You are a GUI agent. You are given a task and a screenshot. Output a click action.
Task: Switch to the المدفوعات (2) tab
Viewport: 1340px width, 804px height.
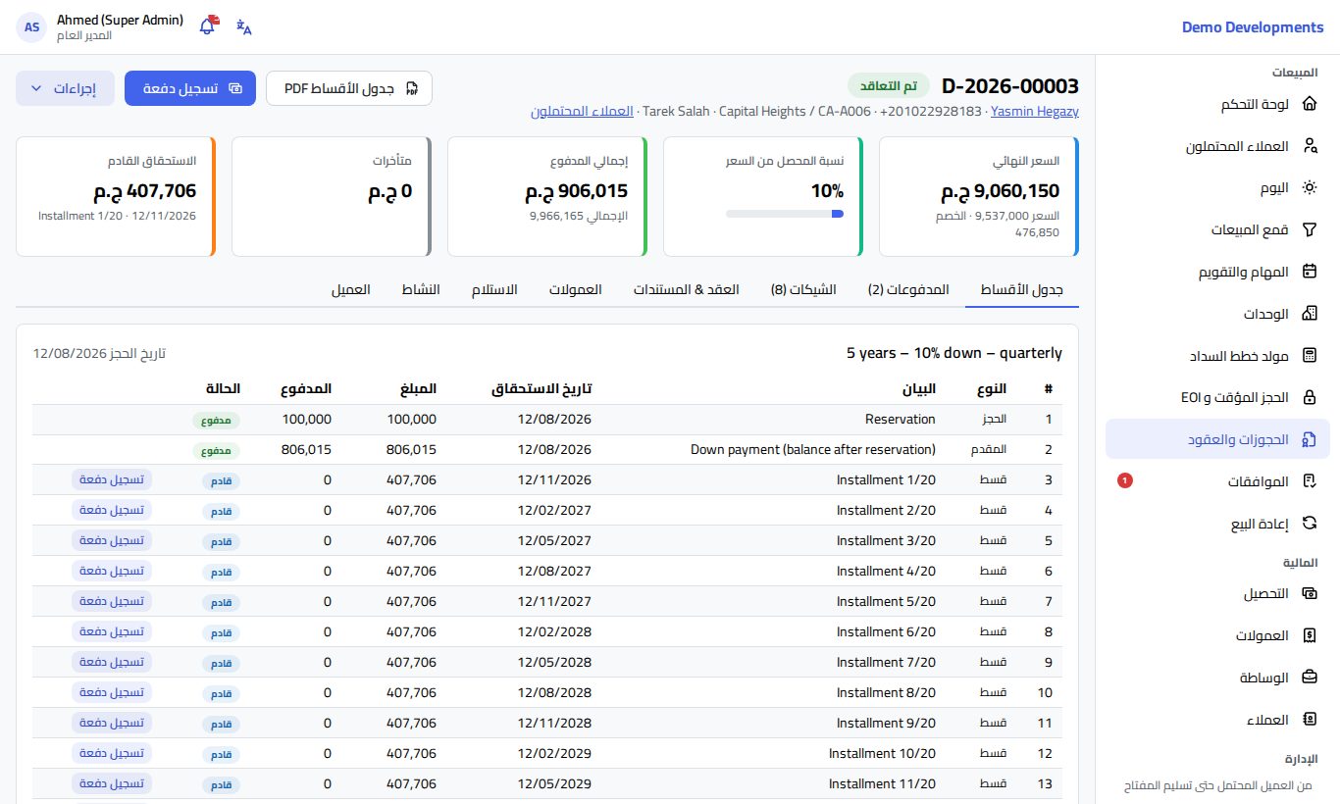[x=908, y=290]
